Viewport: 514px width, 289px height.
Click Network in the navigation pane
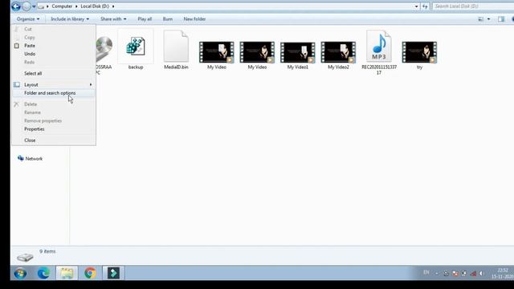point(34,159)
